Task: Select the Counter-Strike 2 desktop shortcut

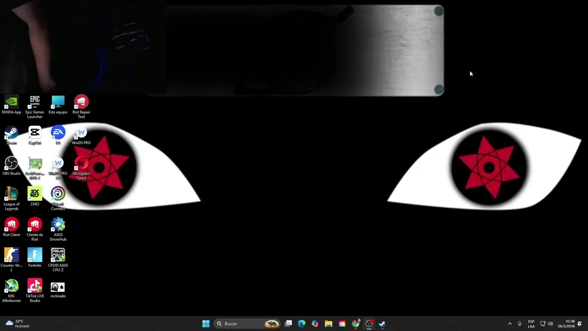Action: pyautogui.click(x=11, y=260)
